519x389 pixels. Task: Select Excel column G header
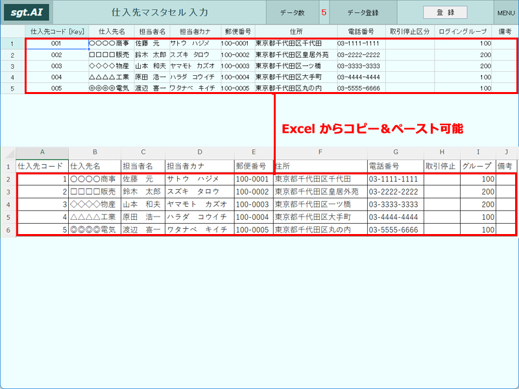click(x=396, y=152)
